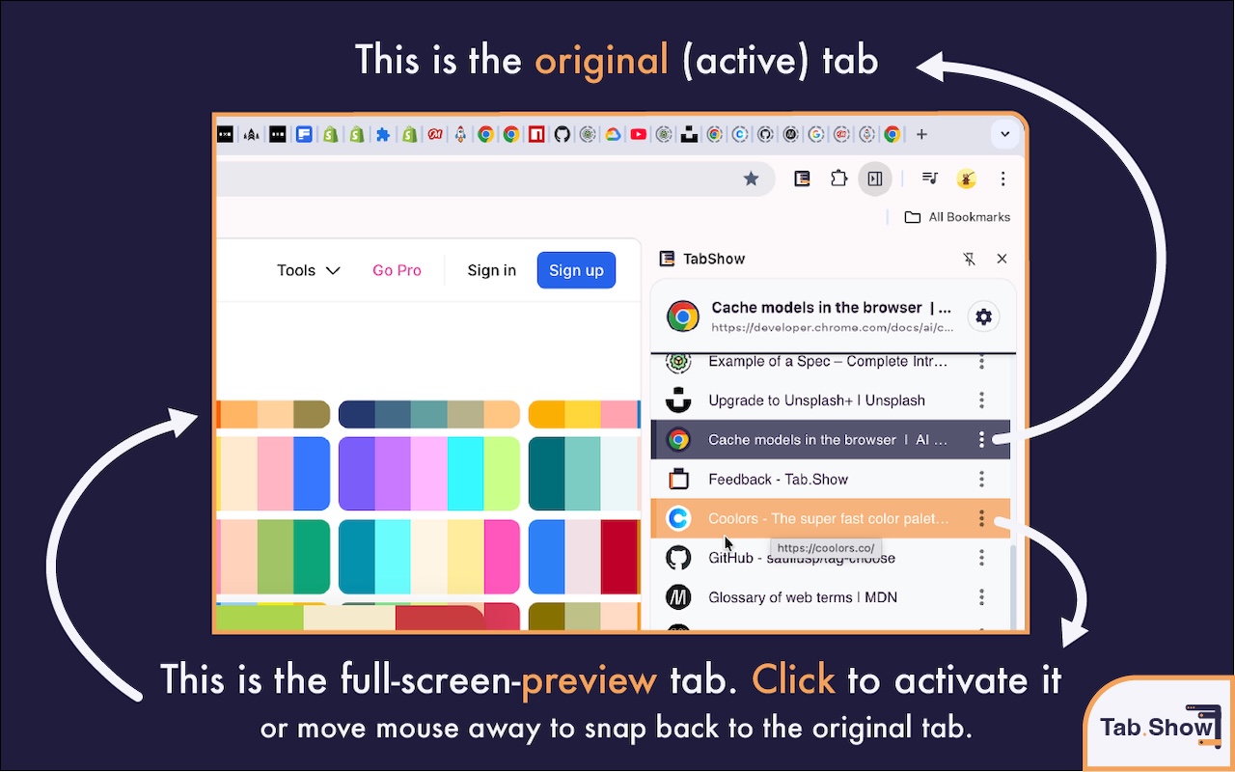Switch to the YouTube tab
Image resolution: width=1235 pixels, height=772 pixels.
(638, 134)
